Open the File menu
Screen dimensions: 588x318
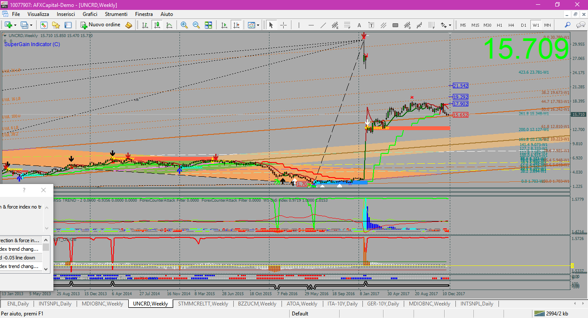click(16, 14)
